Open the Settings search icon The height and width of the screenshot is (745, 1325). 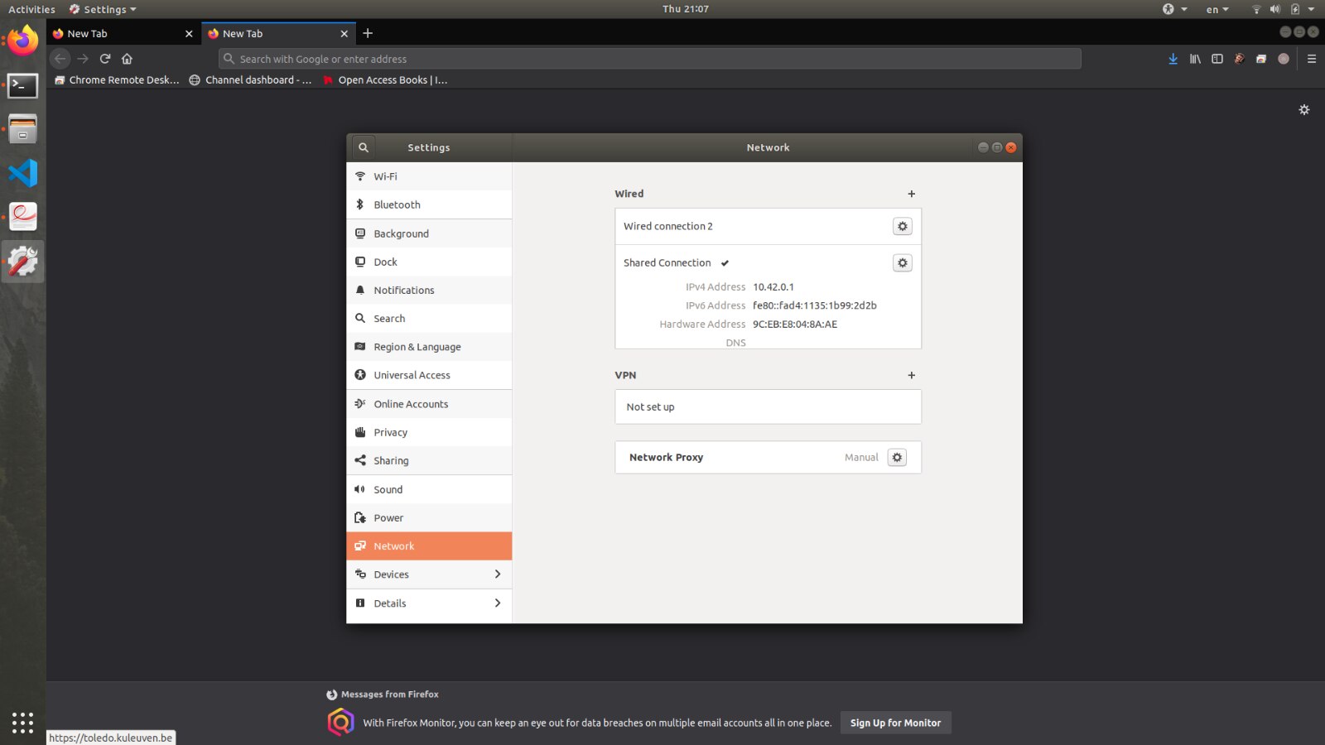tap(363, 147)
